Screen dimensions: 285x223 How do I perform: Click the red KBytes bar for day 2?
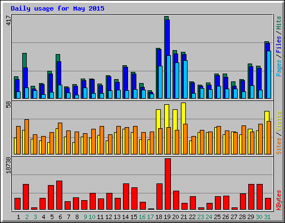(26, 197)
